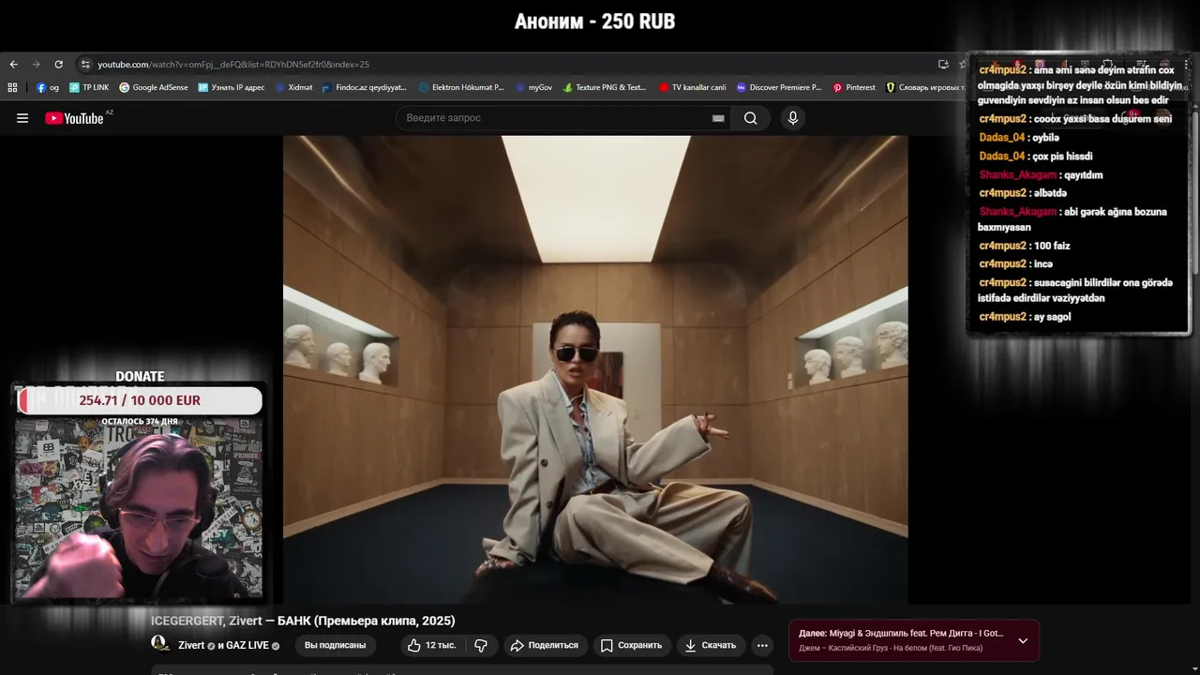
Task: Click chat message 'Dadas_04 : çox pis hissdi'
Action: [x=1036, y=157]
